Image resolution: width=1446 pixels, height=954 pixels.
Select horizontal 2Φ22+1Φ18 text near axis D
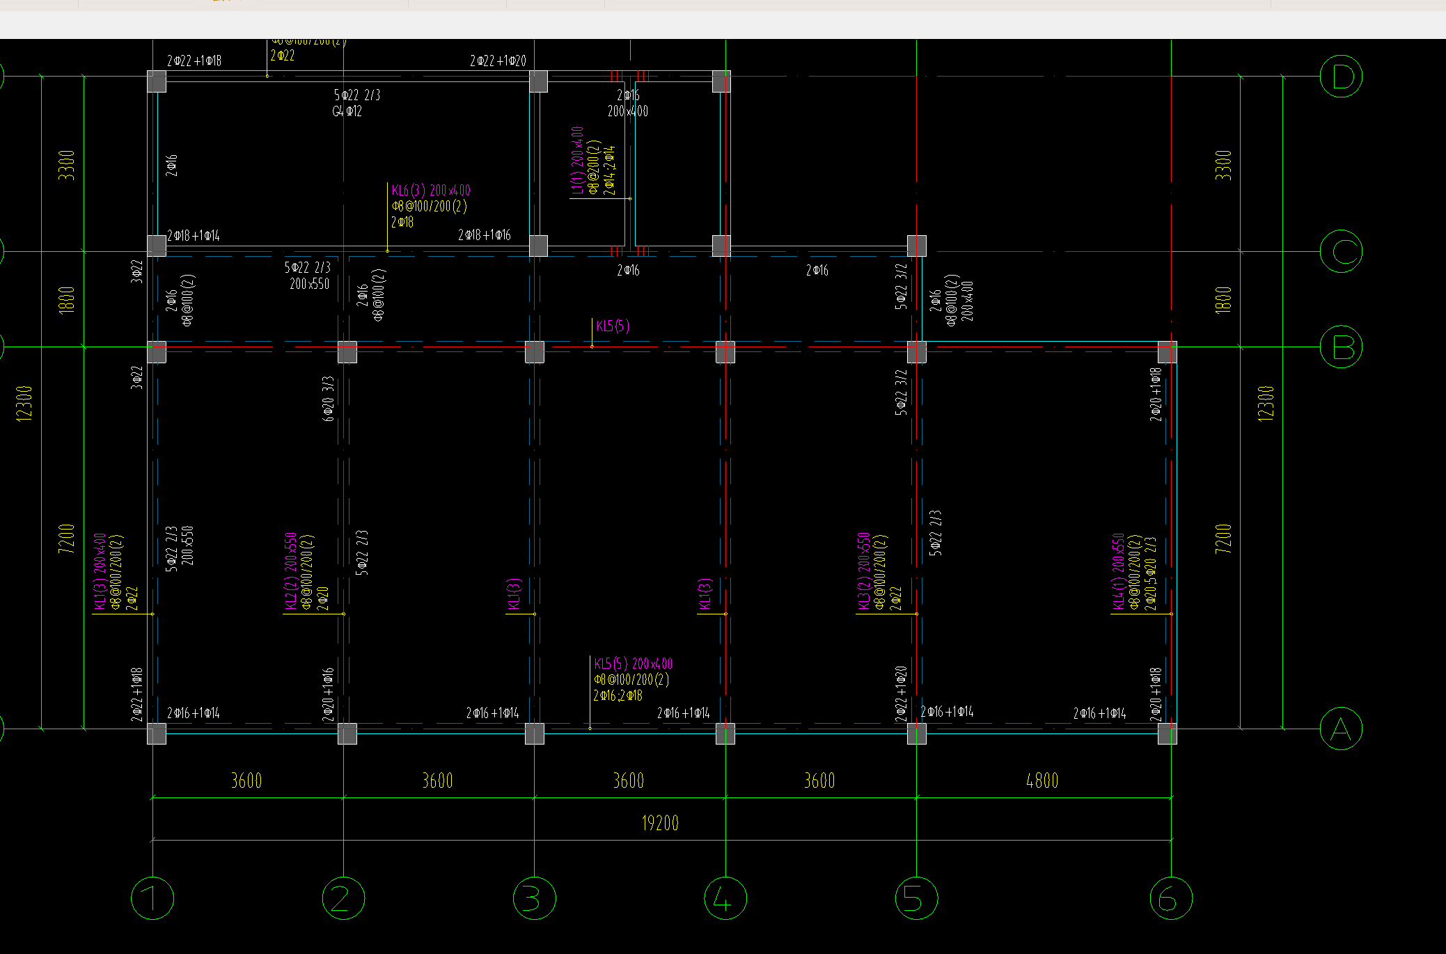click(194, 61)
